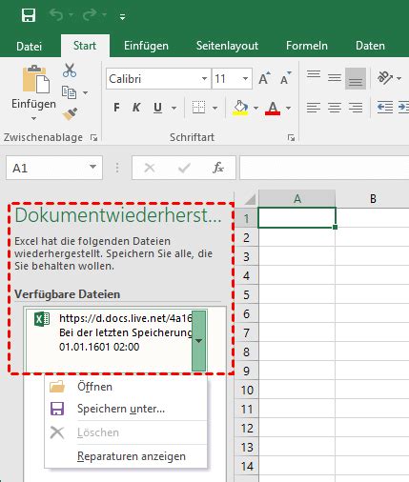Click the Einfügen paste clipboard icon

pyautogui.click(x=36, y=79)
